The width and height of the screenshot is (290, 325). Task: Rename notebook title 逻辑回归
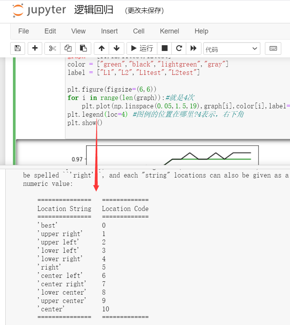click(x=93, y=10)
